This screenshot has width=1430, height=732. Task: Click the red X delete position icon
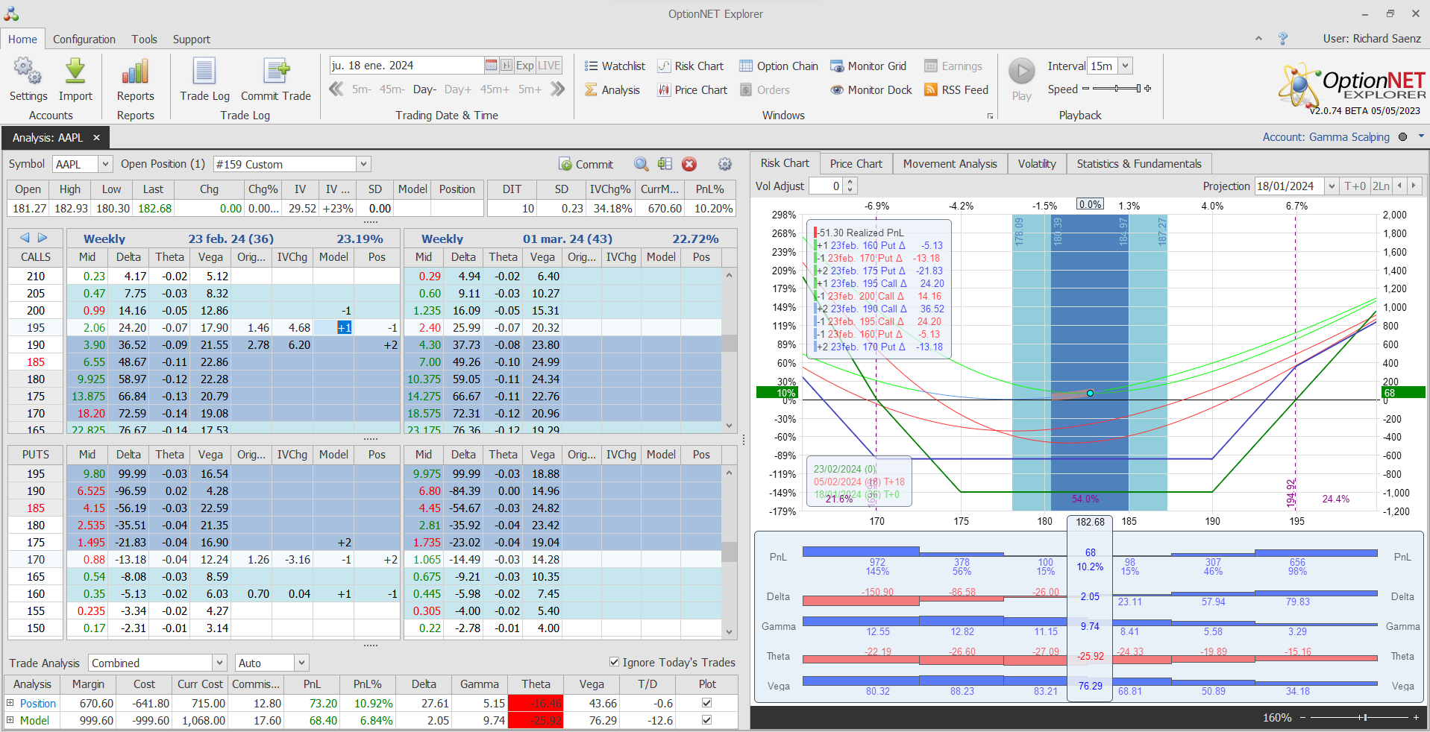coord(689,164)
